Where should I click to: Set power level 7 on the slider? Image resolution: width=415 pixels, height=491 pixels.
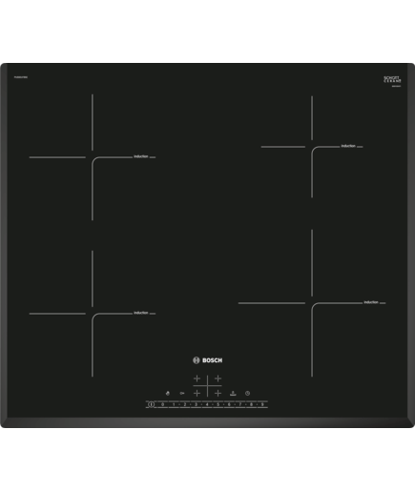pyautogui.click(x=240, y=404)
